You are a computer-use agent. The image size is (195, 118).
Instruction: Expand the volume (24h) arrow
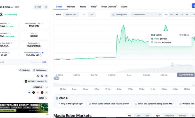point(11,33)
